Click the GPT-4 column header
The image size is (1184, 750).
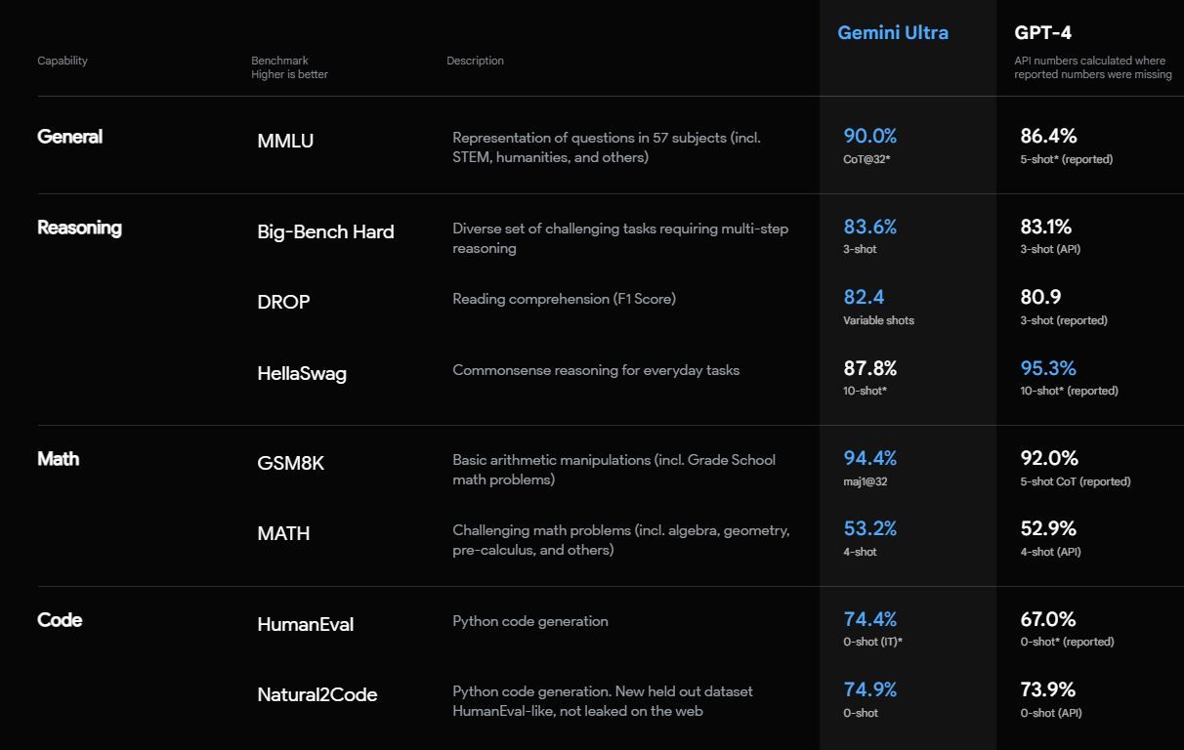point(1042,32)
